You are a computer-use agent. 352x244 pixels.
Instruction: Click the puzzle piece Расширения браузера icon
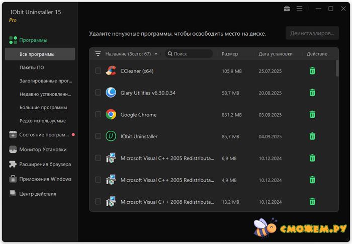pyautogui.click(x=13, y=164)
